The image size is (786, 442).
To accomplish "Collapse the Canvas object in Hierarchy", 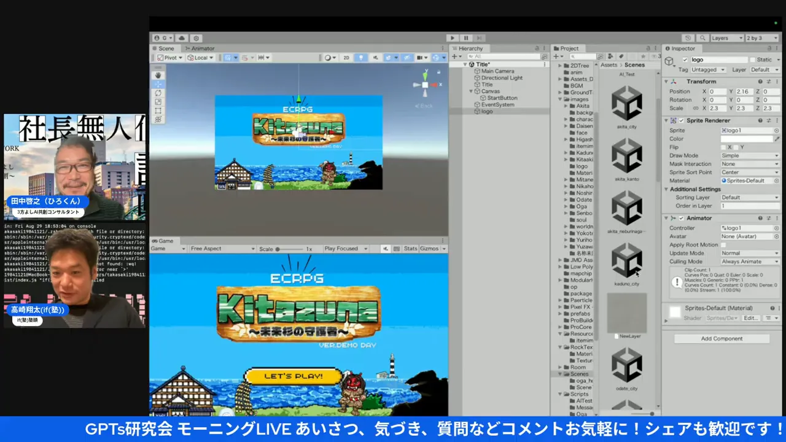I will coord(471,91).
